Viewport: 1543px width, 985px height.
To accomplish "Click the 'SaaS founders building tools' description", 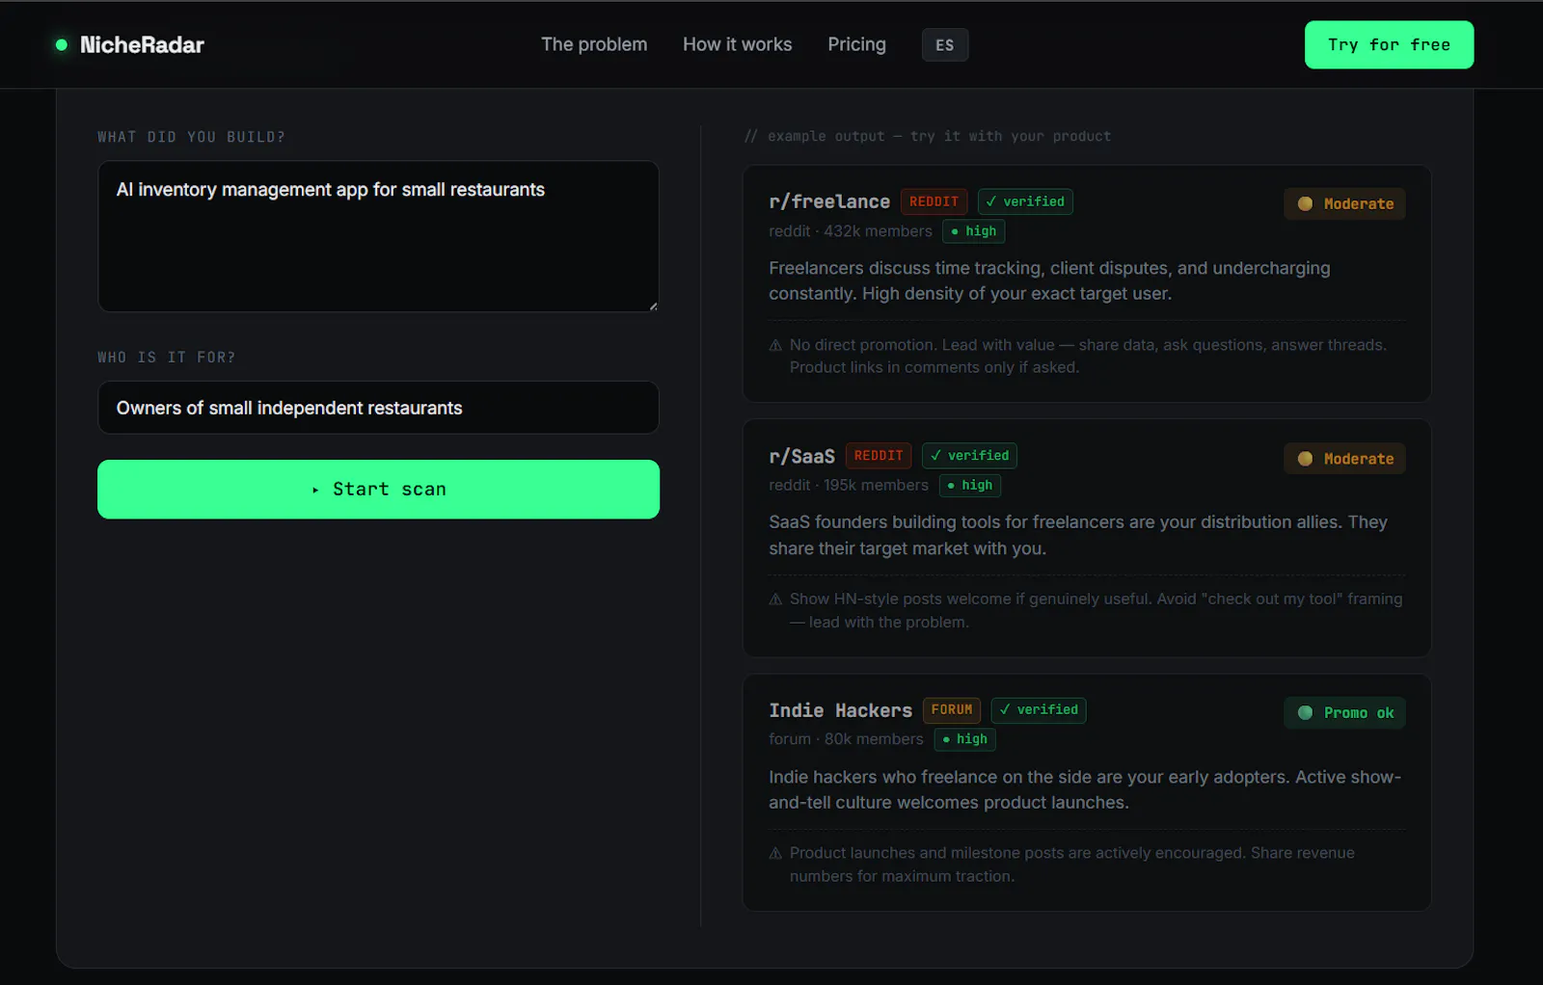I will [1078, 535].
